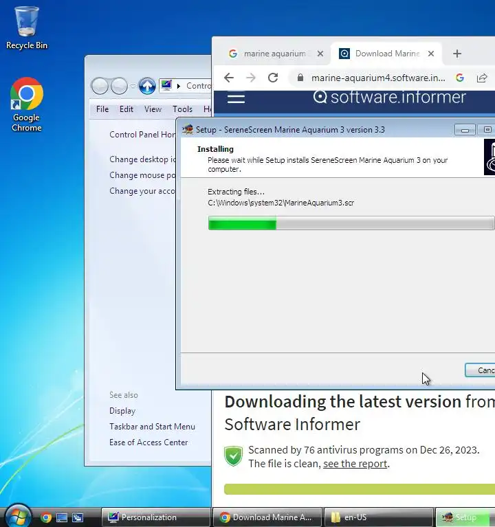This screenshot has width=495, height=527.
Task: Click the Setup window title bar icon
Action: 188,129
